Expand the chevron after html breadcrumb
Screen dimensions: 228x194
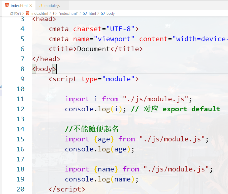click(98, 14)
